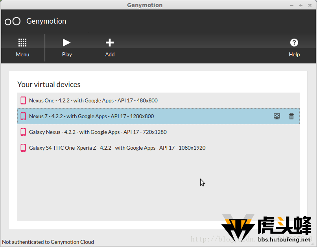317x247 pixels.
Task: Maximize the Genymotion window
Action: tap(301, 6)
